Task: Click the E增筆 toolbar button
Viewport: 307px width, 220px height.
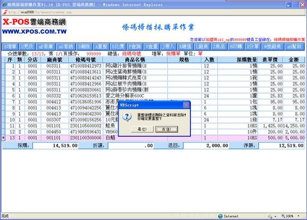Action: point(10,47)
